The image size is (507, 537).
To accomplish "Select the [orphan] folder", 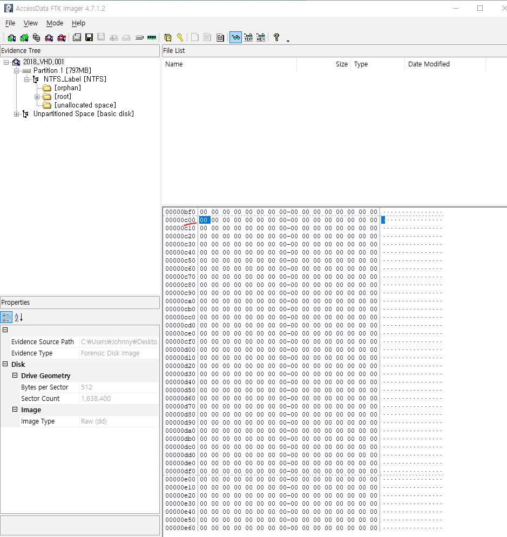I will coord(67,88).
